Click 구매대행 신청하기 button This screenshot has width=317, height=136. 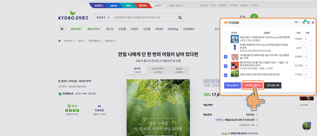click(x=252, y=86)
